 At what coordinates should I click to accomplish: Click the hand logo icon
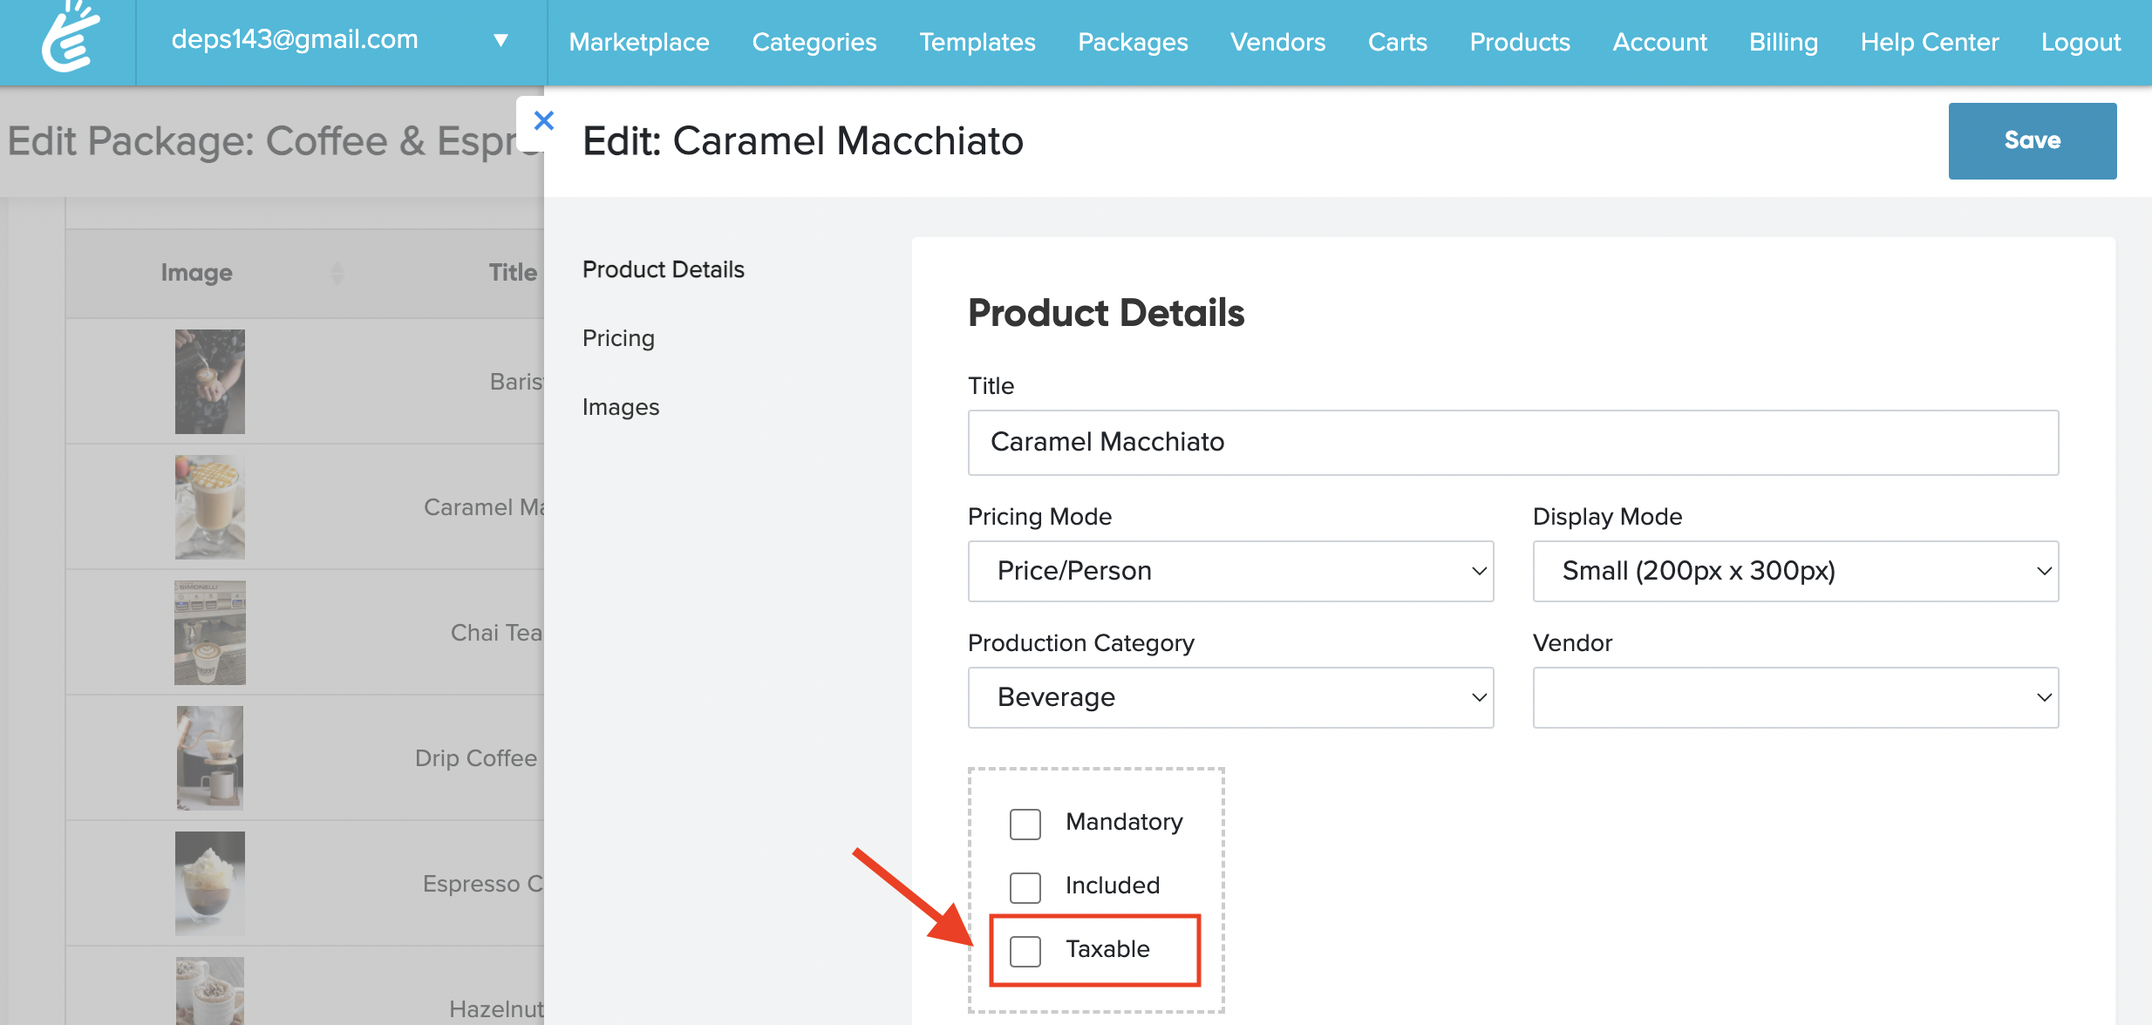pyautogui.click(x=70, y=38)
